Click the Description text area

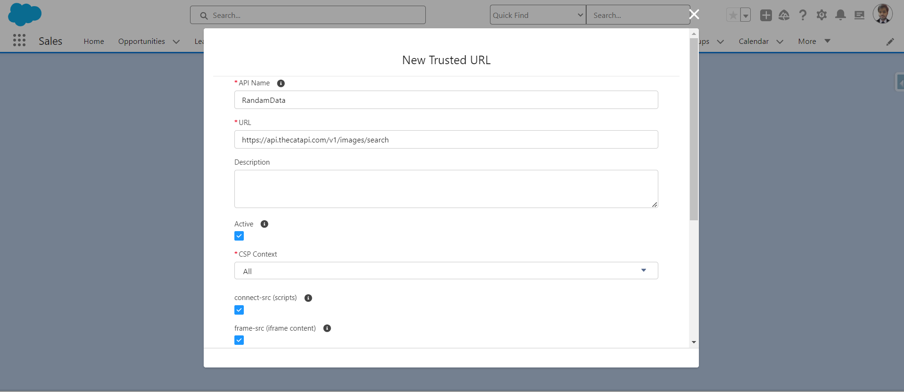click(x=446, y=189)
